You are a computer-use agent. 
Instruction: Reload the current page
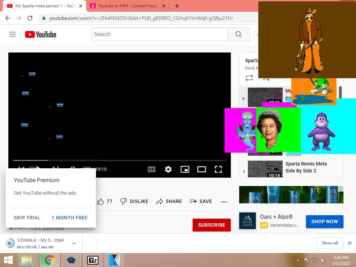tap(30, 18)
